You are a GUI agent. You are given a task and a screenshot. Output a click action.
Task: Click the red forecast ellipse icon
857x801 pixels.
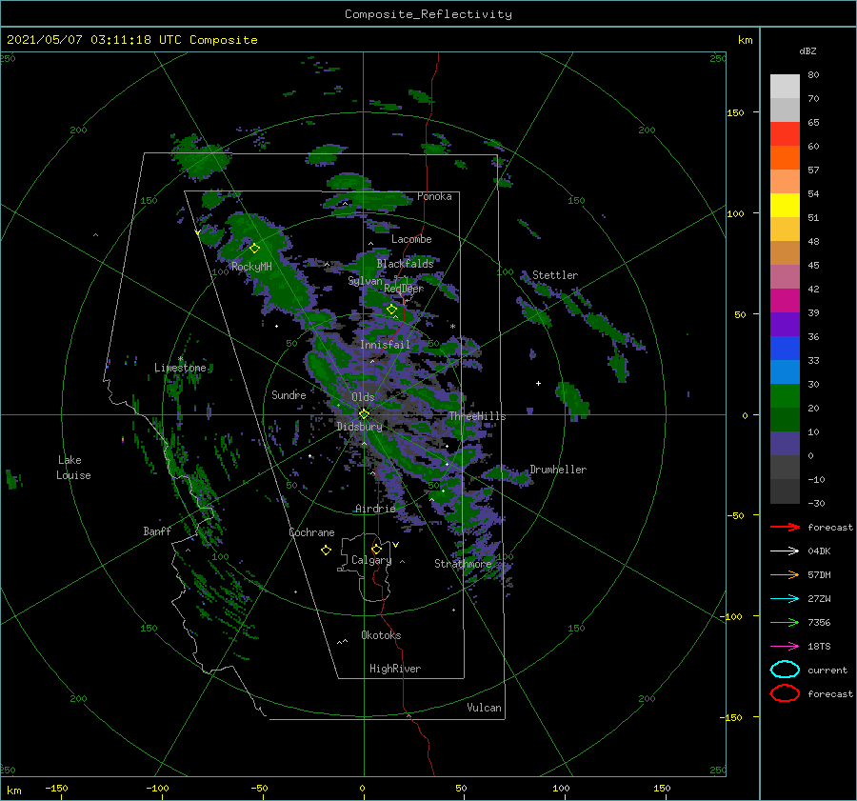point(785,693)
